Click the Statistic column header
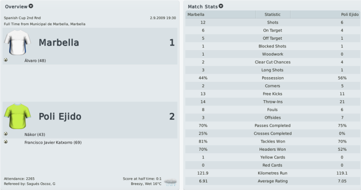The height and width of the screenshot is (190, 361). click(273, 14)
